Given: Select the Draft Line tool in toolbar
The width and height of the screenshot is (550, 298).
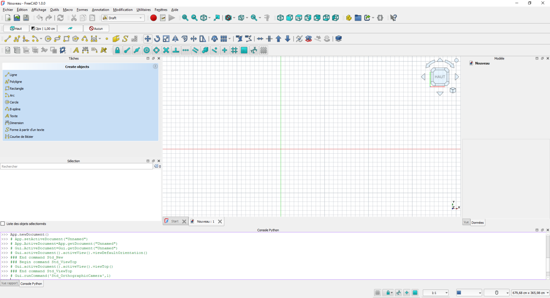Looking at the screenshot, I should tap(8, 39).
